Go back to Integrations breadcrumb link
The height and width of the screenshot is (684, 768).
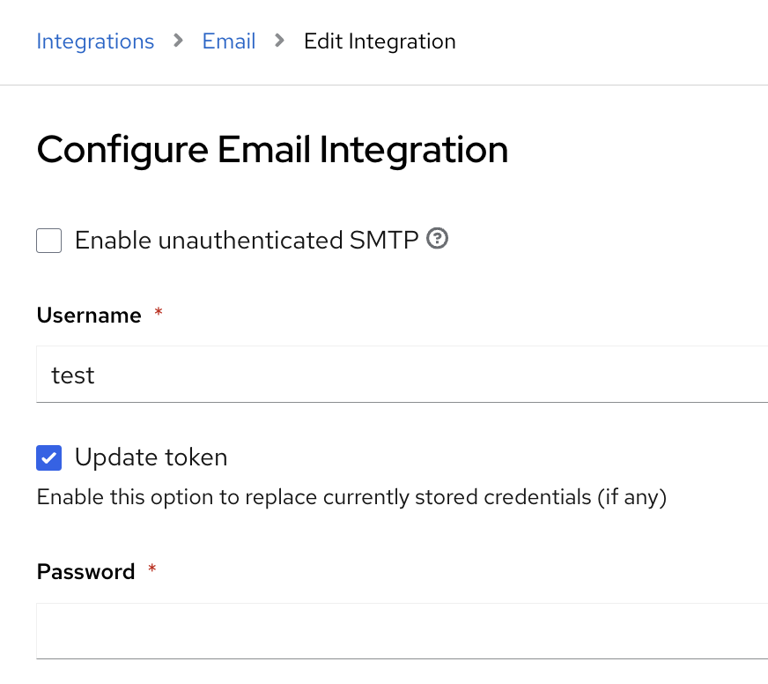click(x=95, y=41)
